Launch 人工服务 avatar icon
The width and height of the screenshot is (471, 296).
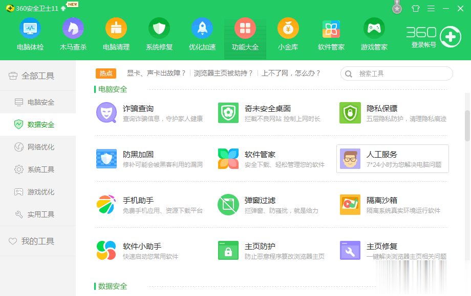pos(350,159)
